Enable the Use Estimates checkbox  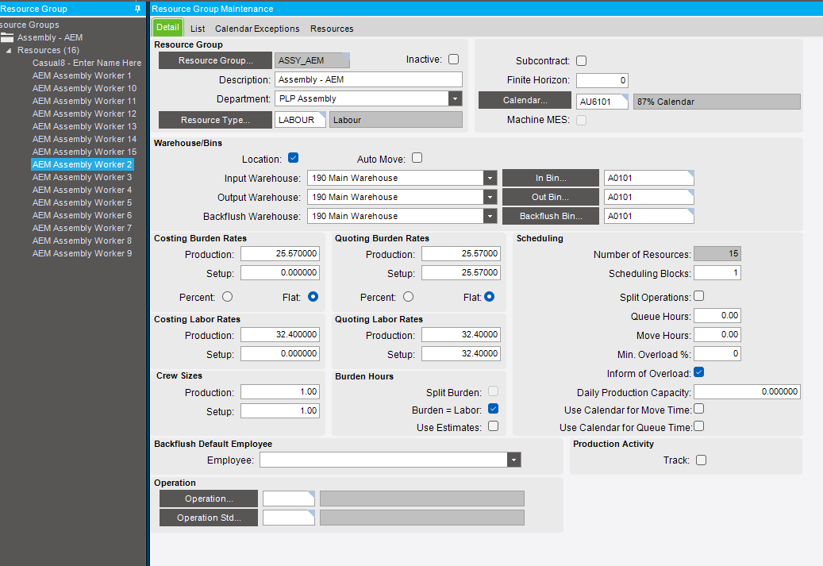click(x=494, y=426)
